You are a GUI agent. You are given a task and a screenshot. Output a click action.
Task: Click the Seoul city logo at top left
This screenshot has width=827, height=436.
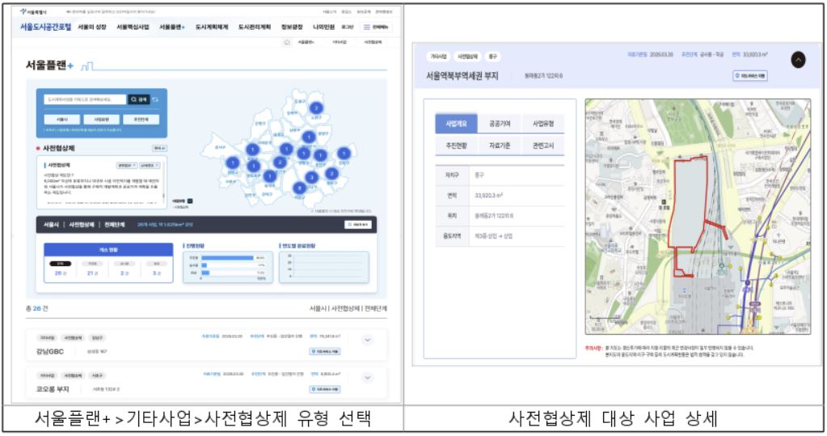click(x=33, y=11)
